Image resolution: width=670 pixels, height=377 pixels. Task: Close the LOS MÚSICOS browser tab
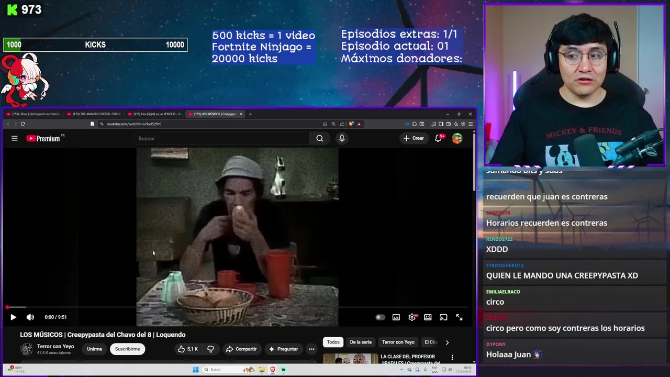click(x=241, y=114)
